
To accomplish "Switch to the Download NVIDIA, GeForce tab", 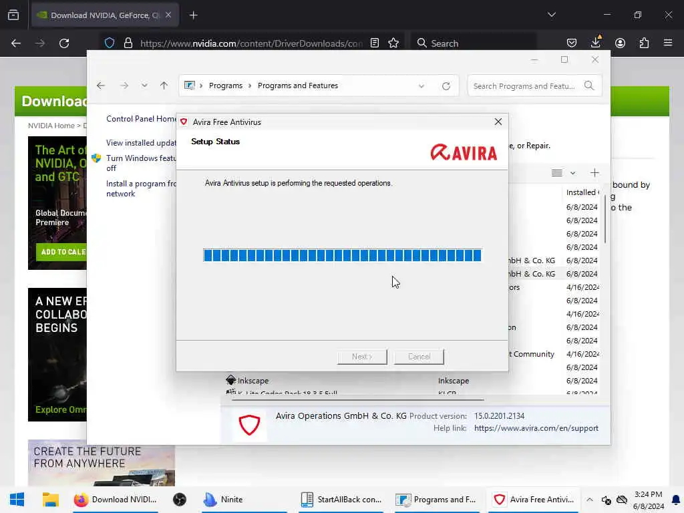I will pos(105,15).
